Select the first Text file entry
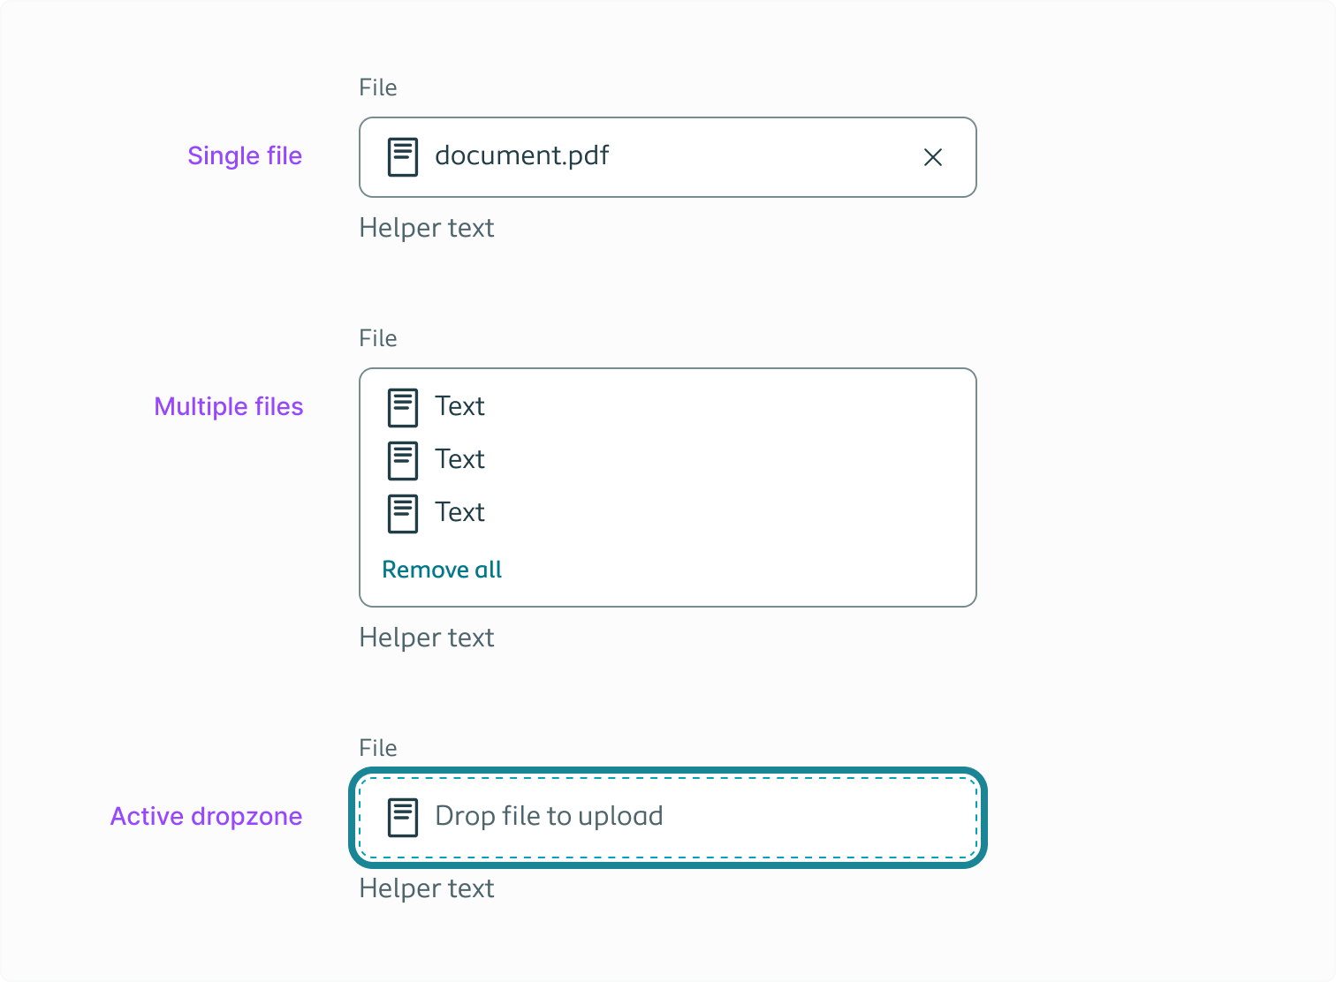The height and width of the screenshot is (982, 1336). coord(459,407)
